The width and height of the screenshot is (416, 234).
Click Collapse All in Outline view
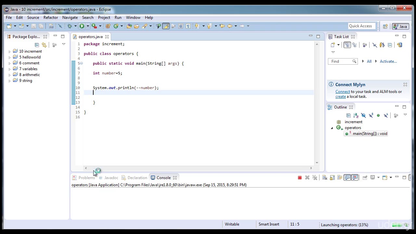pos(348,115)
